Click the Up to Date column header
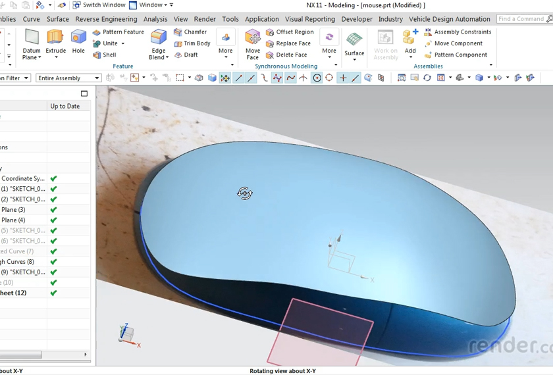Viewport: 553px width, 375px height. click(65, 106)
